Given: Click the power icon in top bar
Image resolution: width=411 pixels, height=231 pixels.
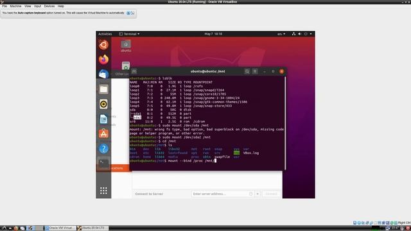Looking at the screenshot, I should click(306, 34).
